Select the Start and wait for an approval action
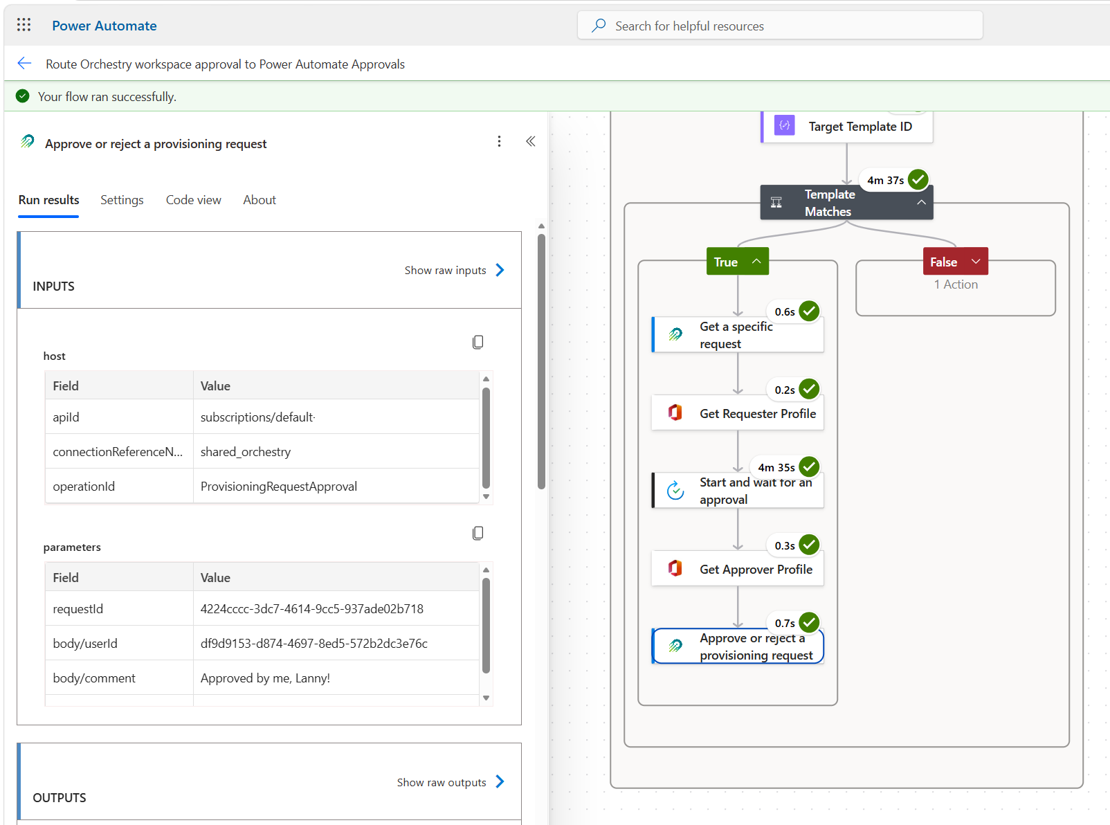 pyautogui.click(x=738, y=491)
